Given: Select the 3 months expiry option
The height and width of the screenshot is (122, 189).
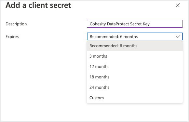Looking at the screenshot, I should [135, 56].
